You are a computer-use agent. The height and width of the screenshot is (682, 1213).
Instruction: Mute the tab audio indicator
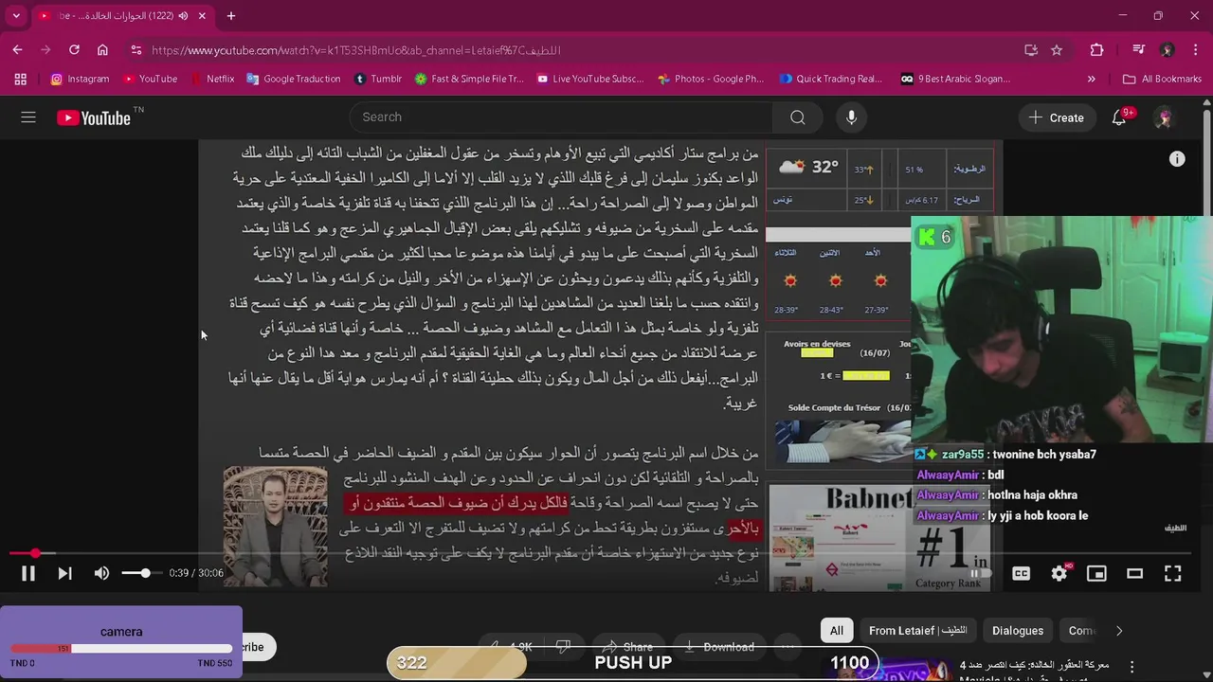(183, 16)
